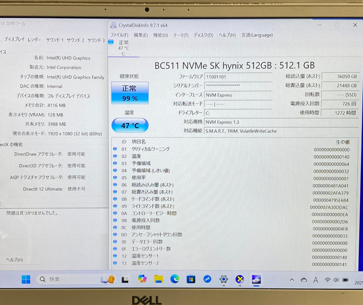
Task: Open the ファイル(F) menu
Action: [119, 35]
